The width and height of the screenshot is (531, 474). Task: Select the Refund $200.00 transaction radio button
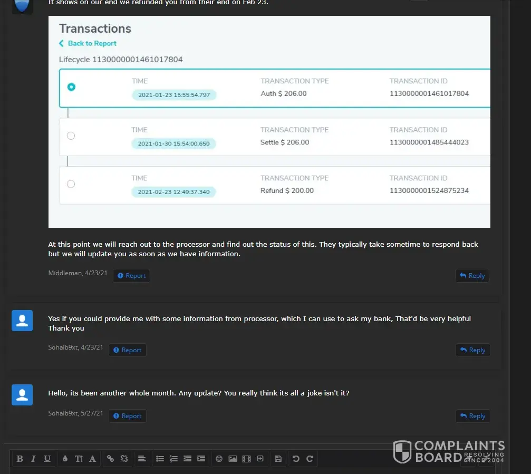[x=71, y=184]
